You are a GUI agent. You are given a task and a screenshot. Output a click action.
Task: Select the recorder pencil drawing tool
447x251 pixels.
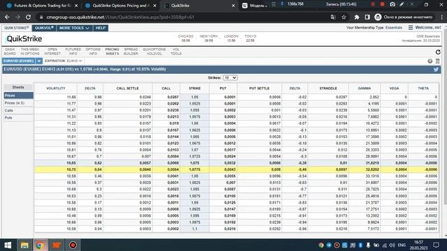[402, 4]
